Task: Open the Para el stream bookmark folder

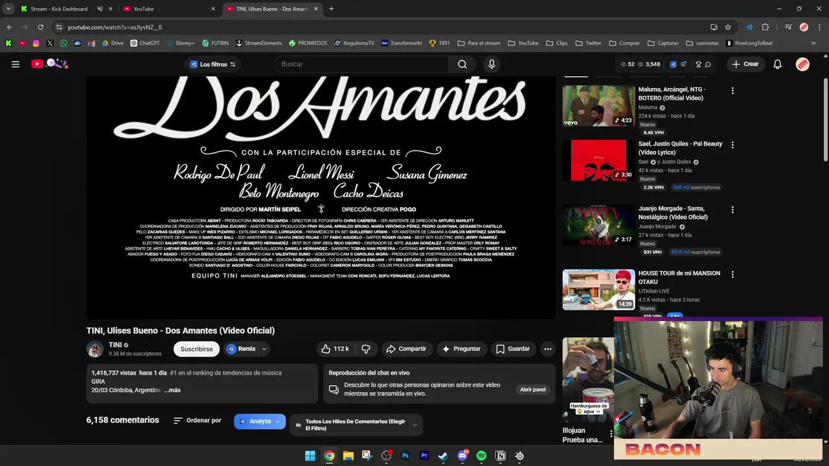Action: pyautogui.click(x=479, y=43)
